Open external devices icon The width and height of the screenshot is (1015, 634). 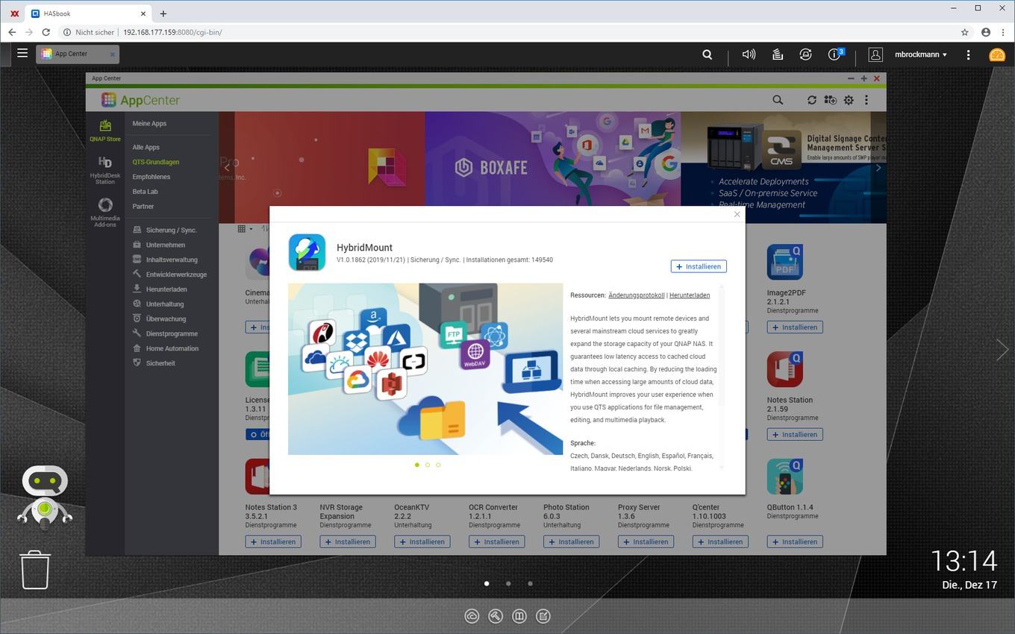[805, 54]
